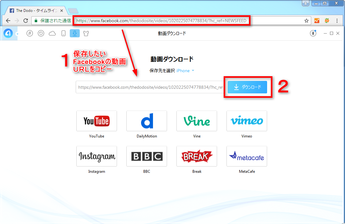Open the Instagram site thumbnail
This screenshot has width=345, height=224.
97,156
